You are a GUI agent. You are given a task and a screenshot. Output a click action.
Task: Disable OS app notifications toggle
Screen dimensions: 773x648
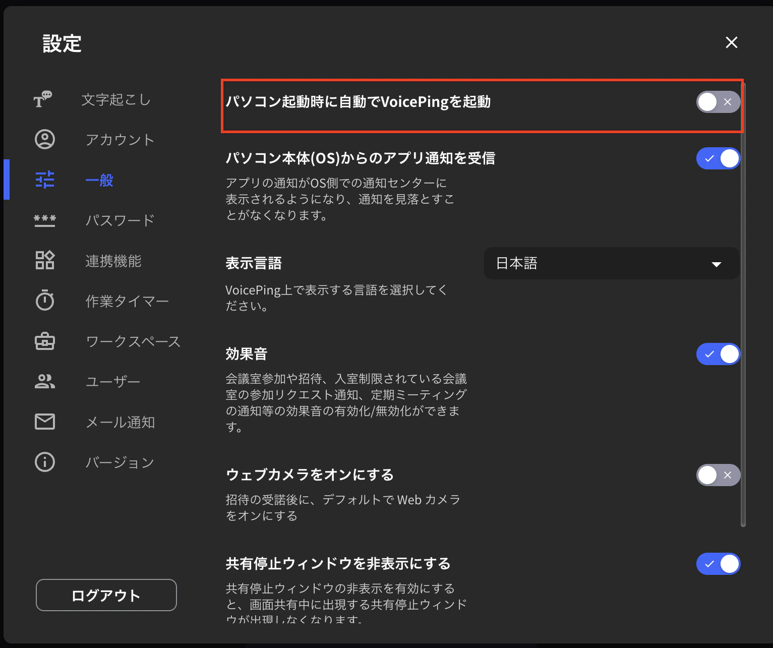(718, 158)
